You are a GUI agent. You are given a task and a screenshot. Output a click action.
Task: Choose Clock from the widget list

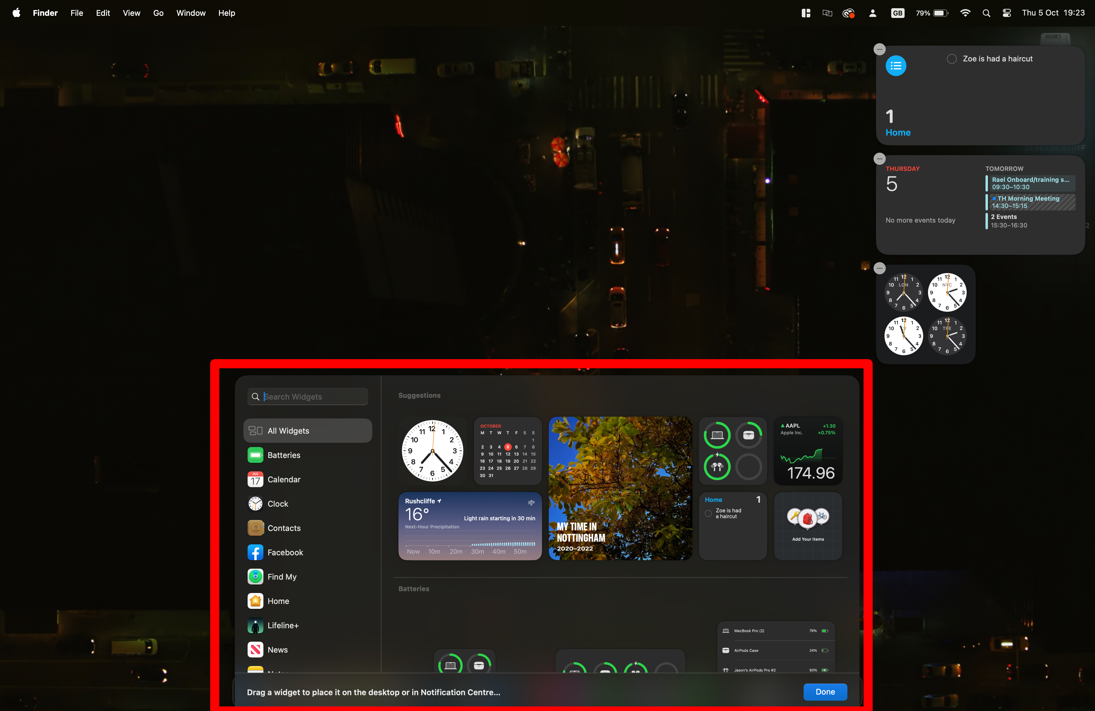pyautogui.click(x=277, y=504)
